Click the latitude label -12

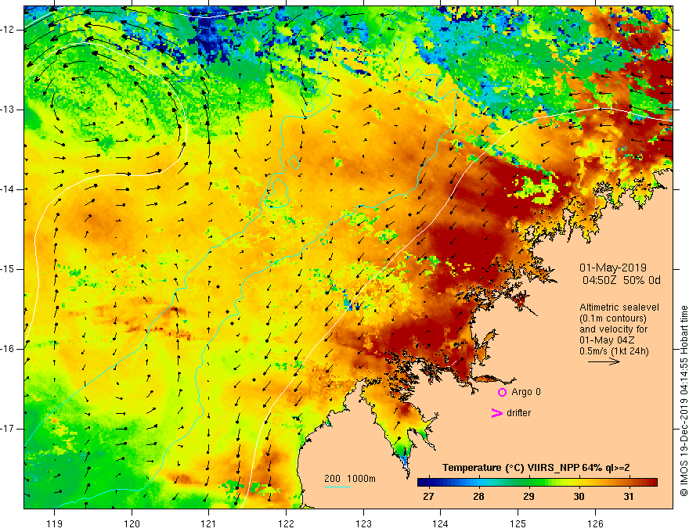click(9, 30)
